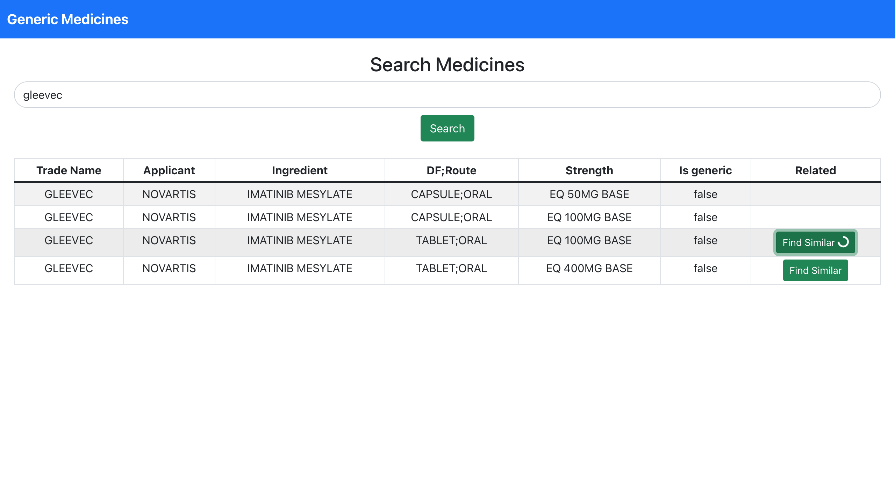Click the Related column header
This screenshot has width=895, height=503.
click(815, 170)
